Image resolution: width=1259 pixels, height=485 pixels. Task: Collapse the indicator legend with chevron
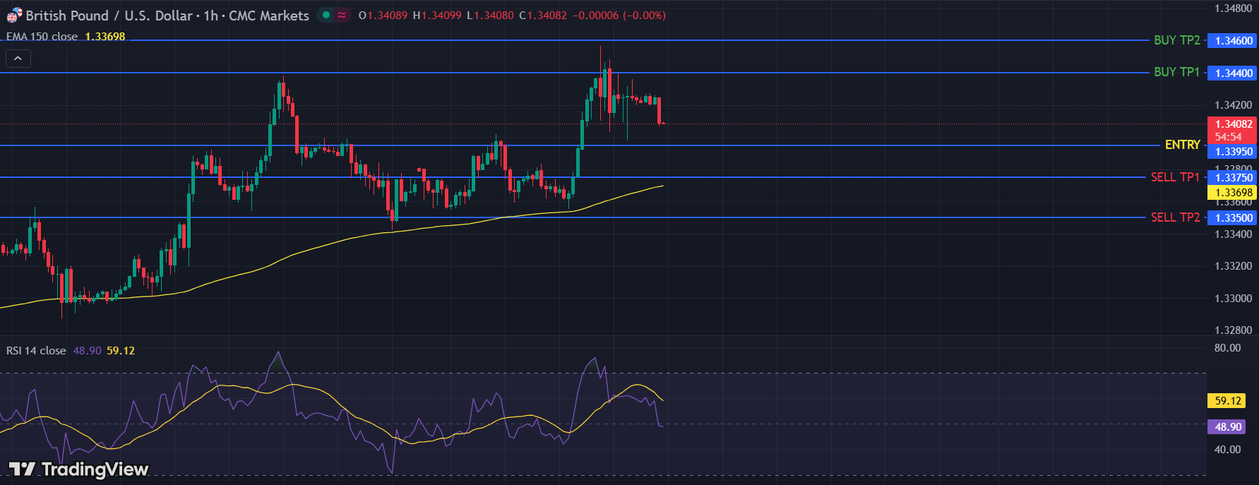18,59
